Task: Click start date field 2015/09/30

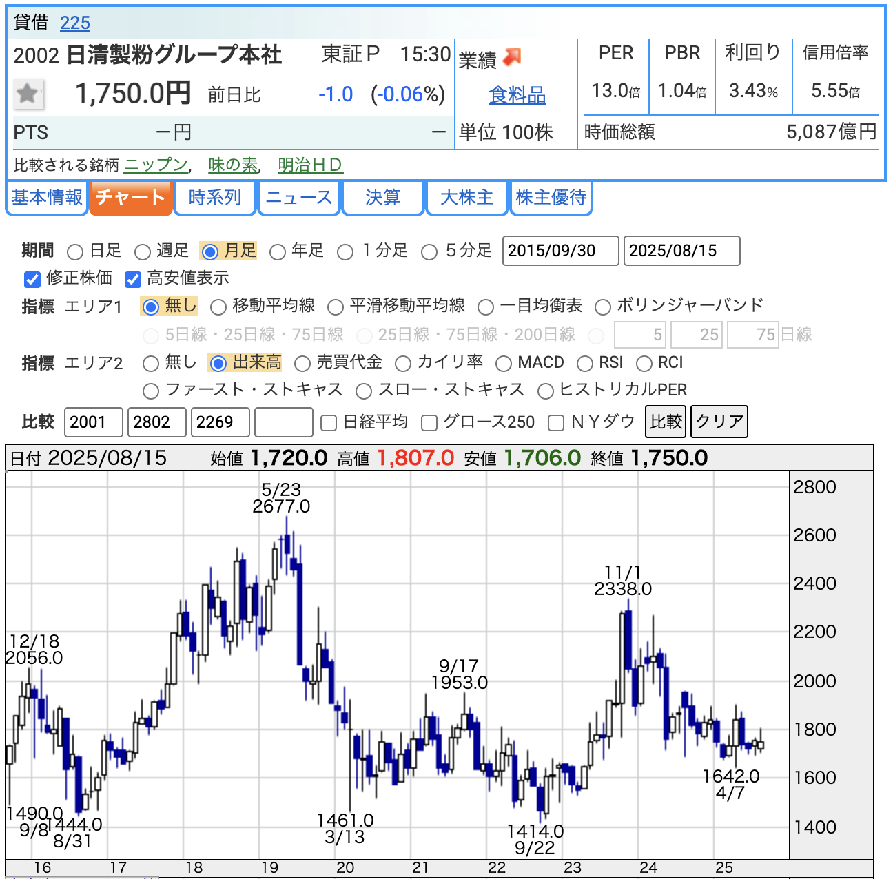Action: pyautogui.click(x=561, y=251)
